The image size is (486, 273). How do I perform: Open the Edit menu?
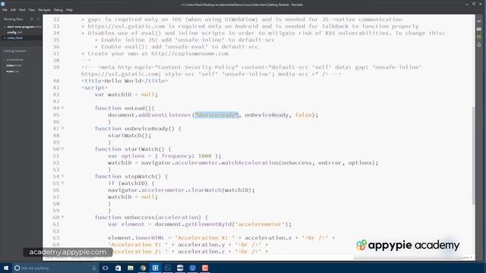tap(13, 10)
